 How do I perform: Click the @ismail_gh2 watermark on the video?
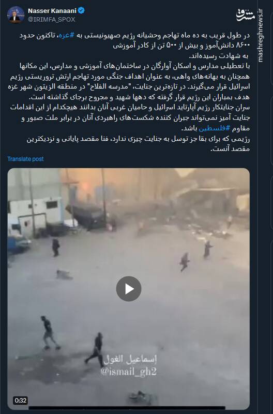tap(128, 372)
